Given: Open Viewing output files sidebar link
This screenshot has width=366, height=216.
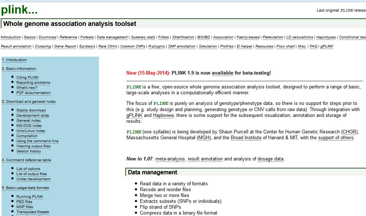Looking at the screenshot, I should [33, 146].
